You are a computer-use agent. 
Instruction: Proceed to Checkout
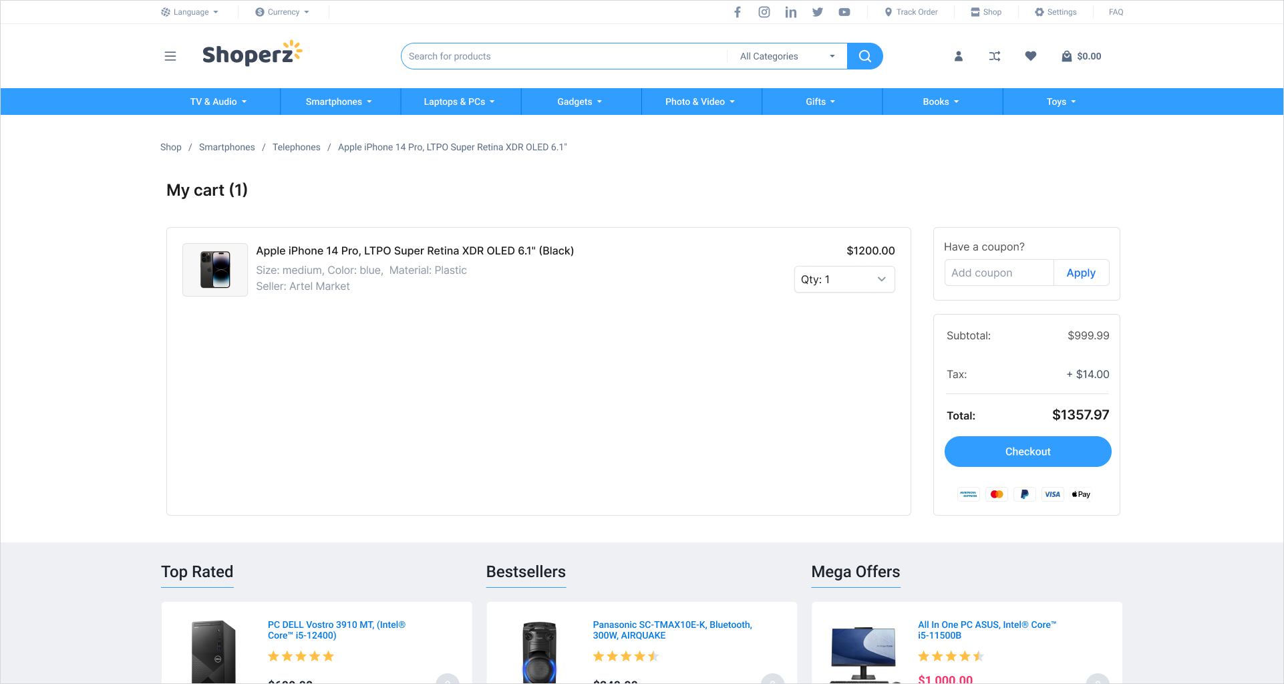pos(1028,452)
